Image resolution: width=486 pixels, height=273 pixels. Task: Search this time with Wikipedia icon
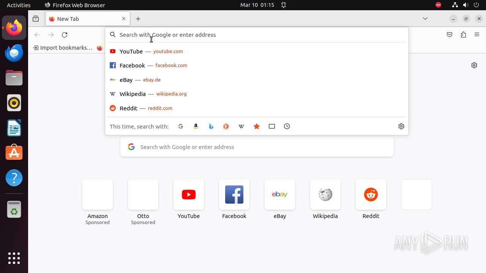pyautogui.click(x=241, y=126)
